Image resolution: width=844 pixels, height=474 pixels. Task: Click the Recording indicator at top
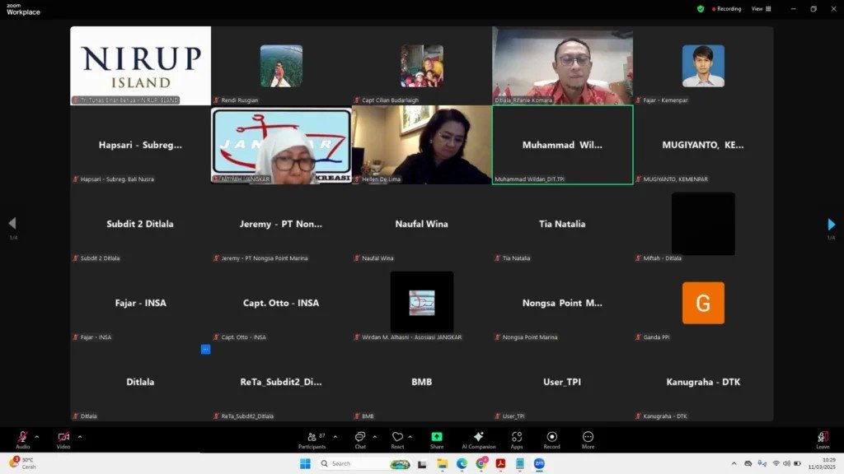coord(726,9)
